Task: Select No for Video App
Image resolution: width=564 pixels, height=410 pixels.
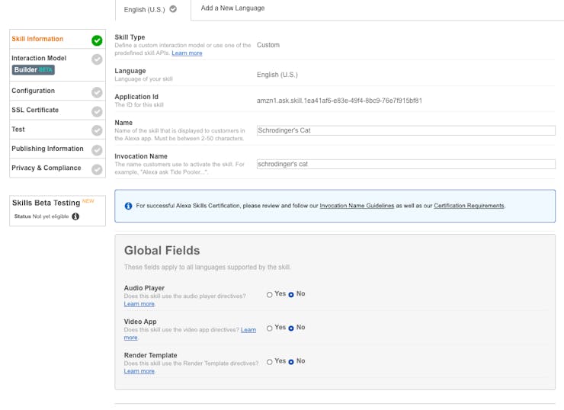Action: pyautogui.click(x=291, y=328)
